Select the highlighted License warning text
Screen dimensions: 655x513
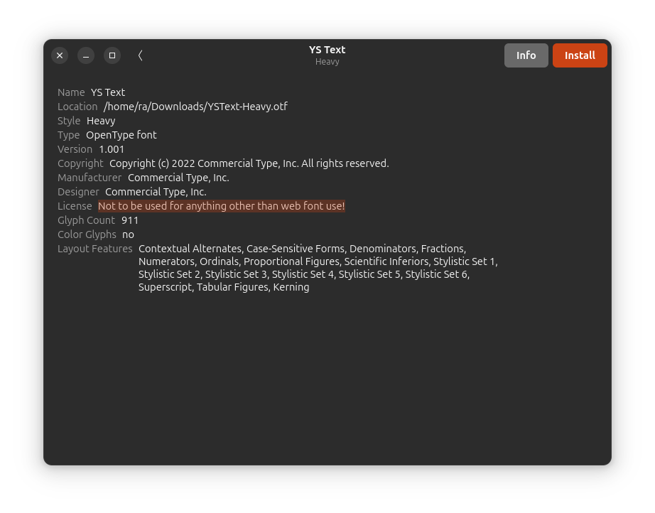coord(222,206)
